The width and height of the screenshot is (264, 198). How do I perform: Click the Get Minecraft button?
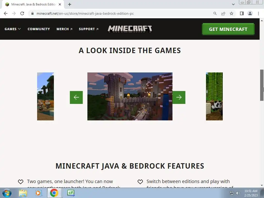228,29
